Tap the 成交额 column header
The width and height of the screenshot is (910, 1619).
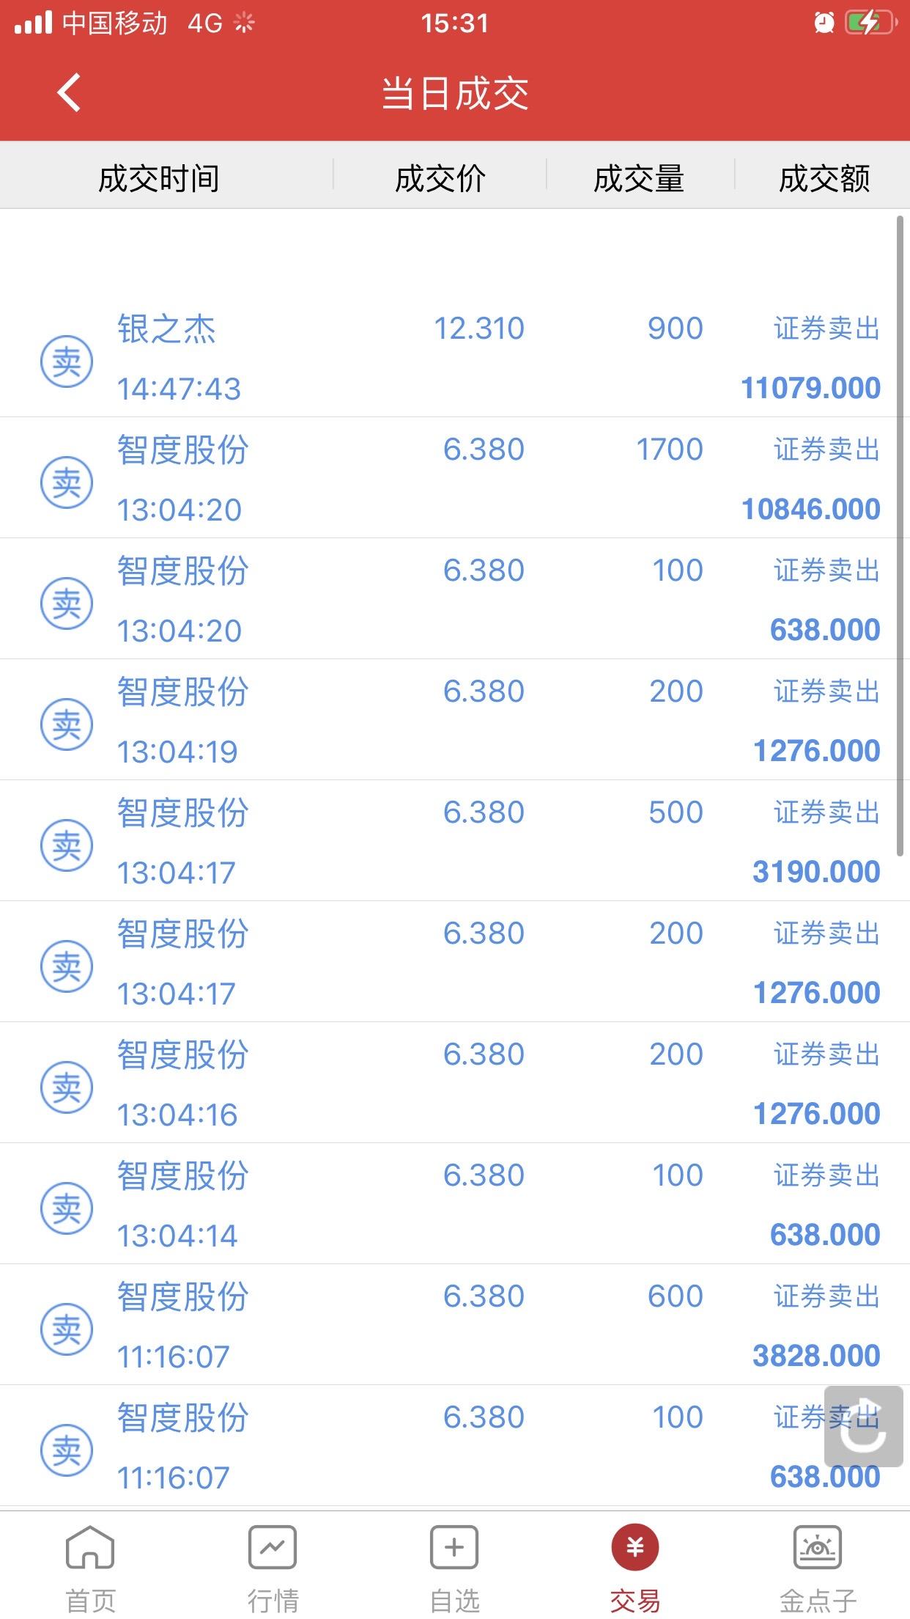(824, 178)
